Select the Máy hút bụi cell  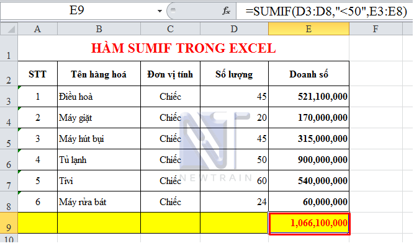point(99,139)
